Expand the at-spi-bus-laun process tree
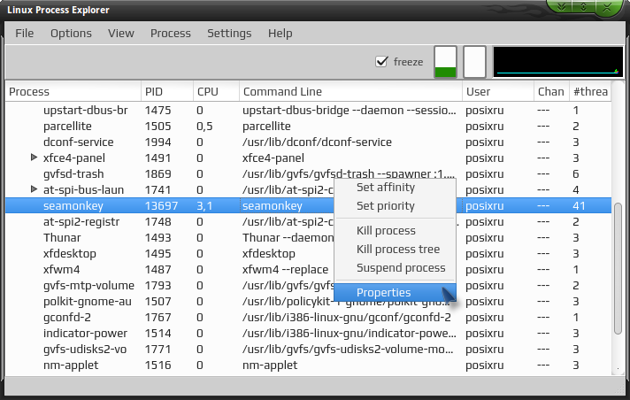This screenshot has height=400, width=630. tap(35, 189)
